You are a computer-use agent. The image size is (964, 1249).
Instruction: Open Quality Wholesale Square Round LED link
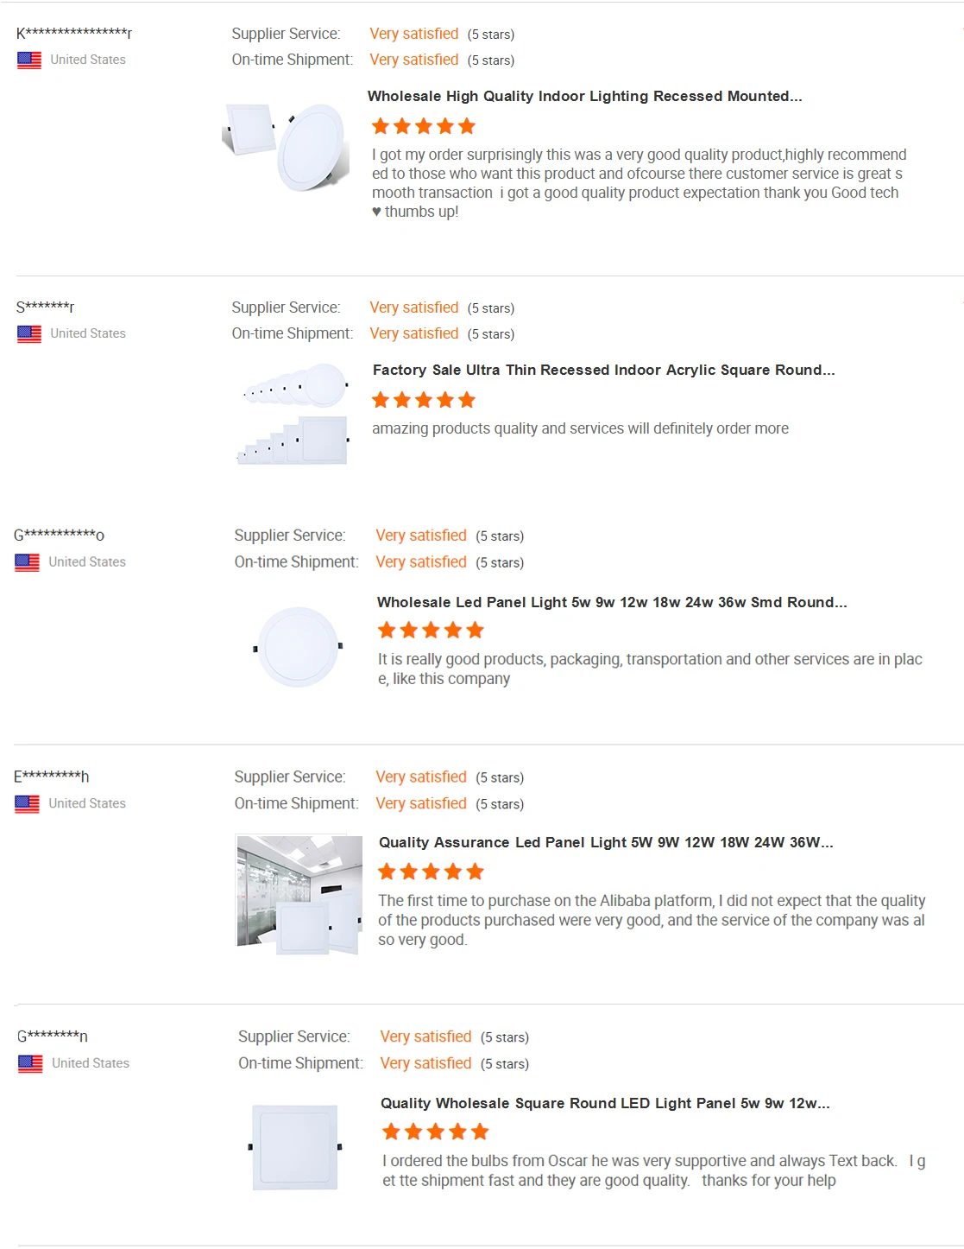[604, 1103]
